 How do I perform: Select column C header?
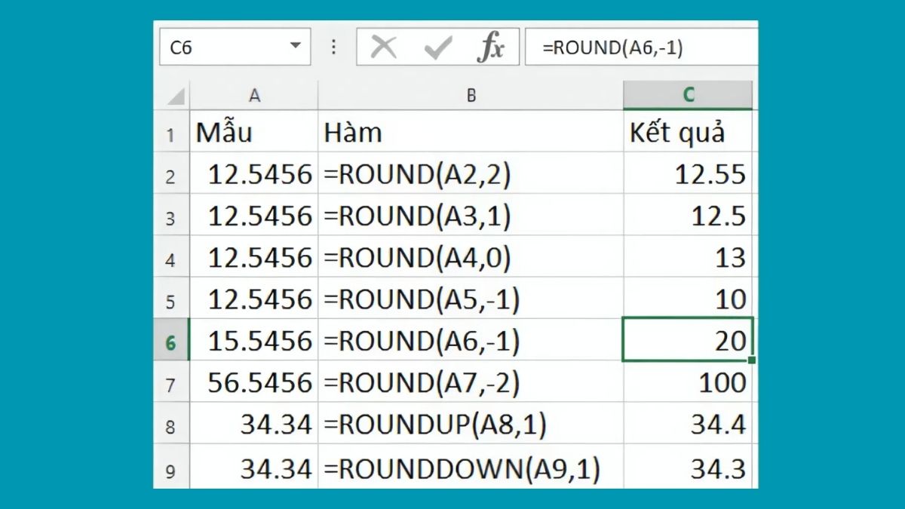tap(689, 95)
